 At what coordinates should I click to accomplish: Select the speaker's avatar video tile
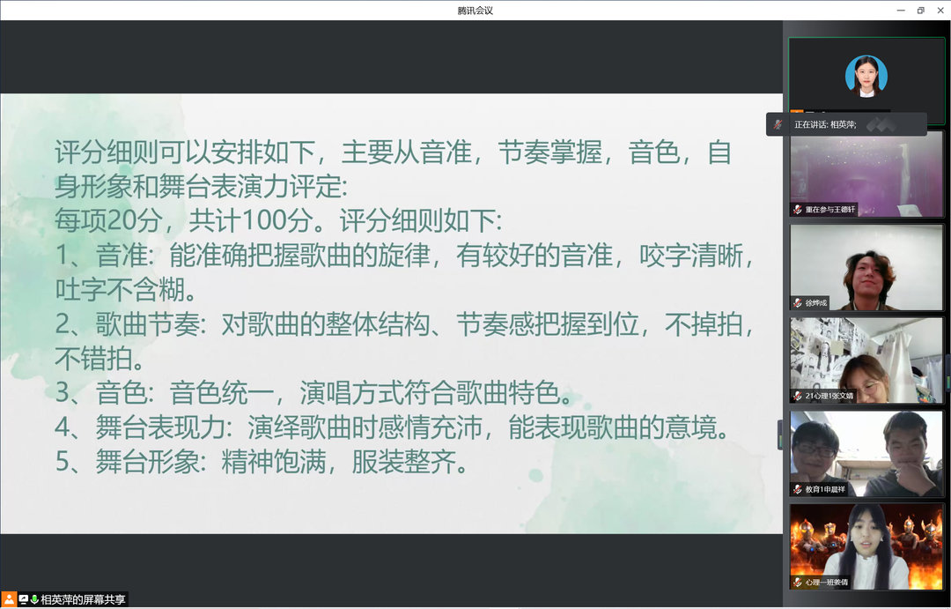866,75
